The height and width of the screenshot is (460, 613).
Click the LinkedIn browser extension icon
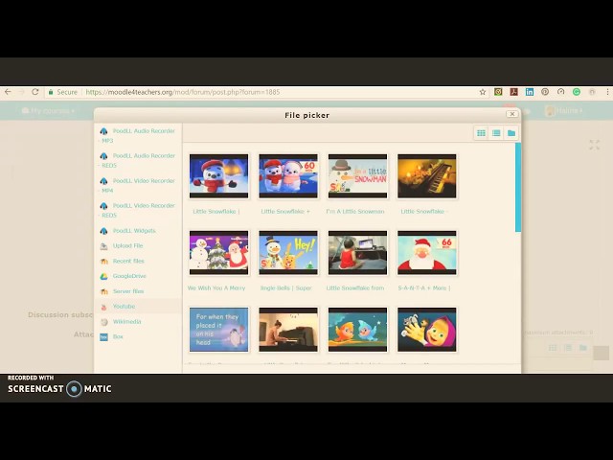pyautogui.click(x=530, y=92)
